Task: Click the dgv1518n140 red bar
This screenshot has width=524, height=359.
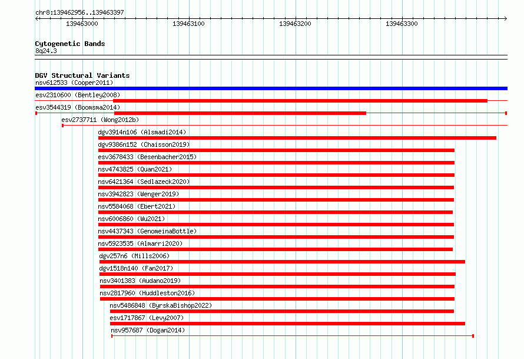Action: [277, 274]
